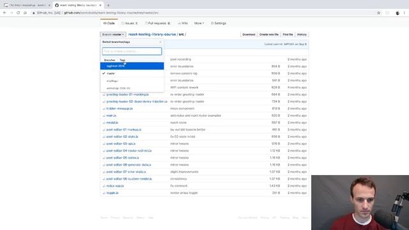
Task: Open post-editor-03-api.js file
Action: coord(121,144)
